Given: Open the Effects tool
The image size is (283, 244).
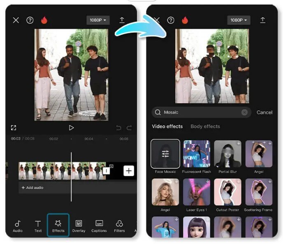Looking at the screenshot, I should coord(58,225).
